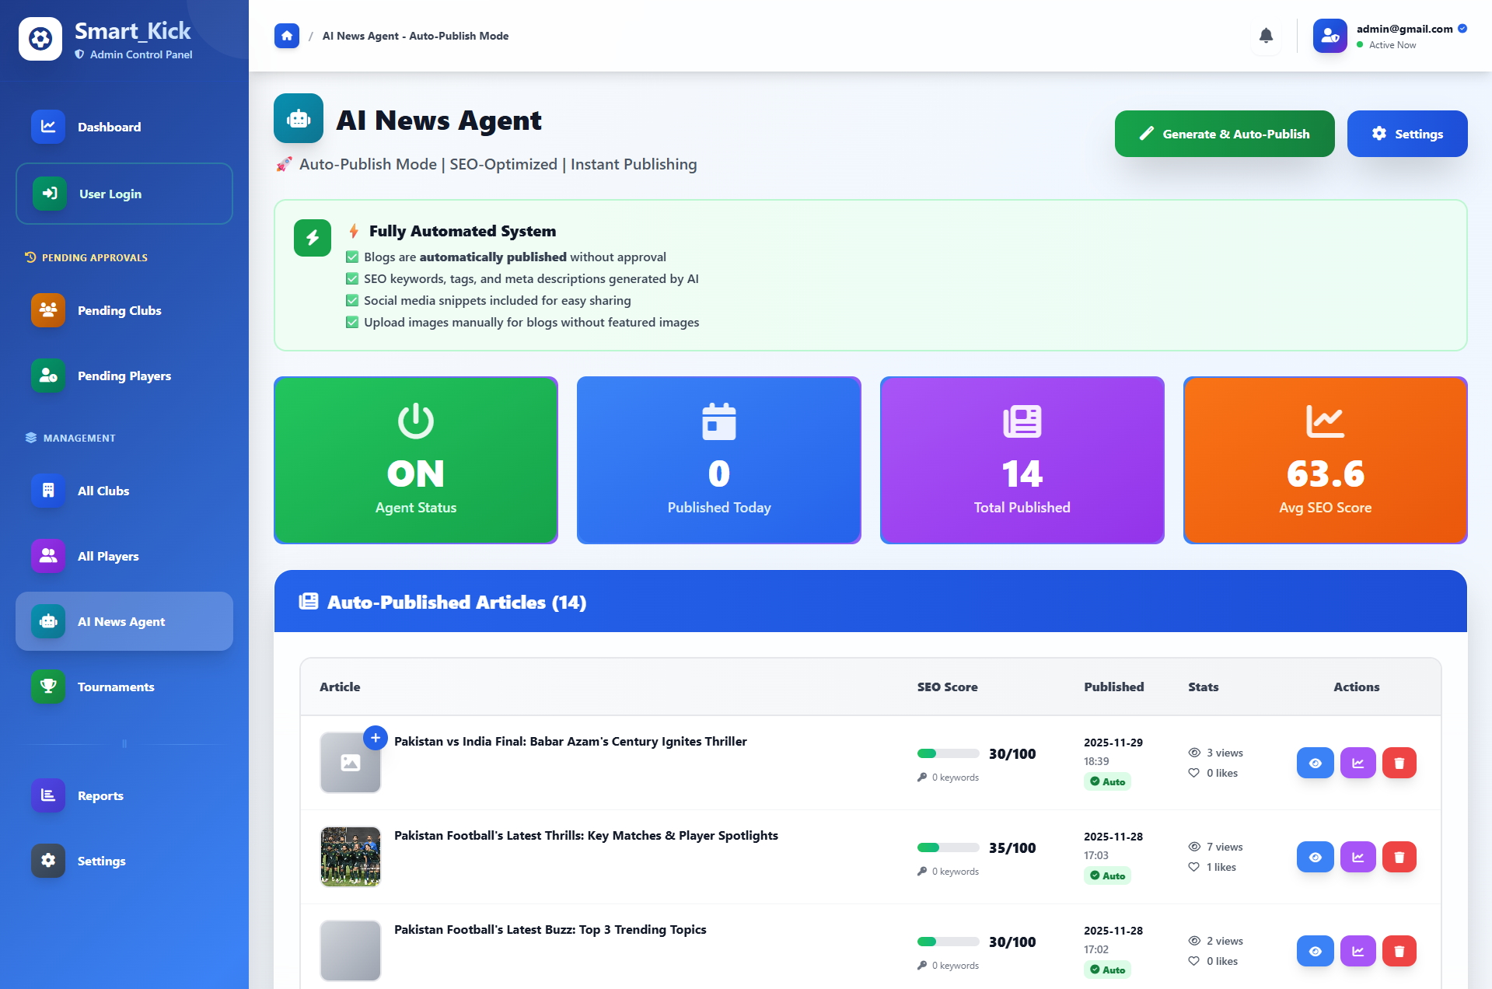Screen dimensions: 1492x989
Task: View the Key Matches & Player Spotlights article
Action: (1315, 857)
